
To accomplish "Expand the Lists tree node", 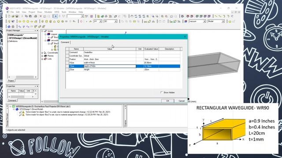I will [42, 59].
